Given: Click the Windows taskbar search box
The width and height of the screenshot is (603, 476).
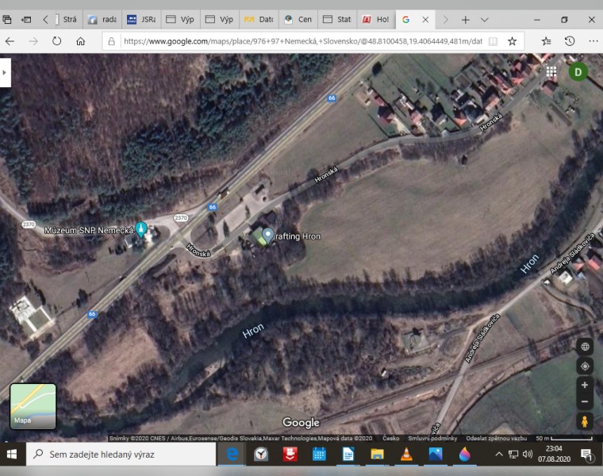Looking at the screenshot, I should (x=121, y=455).
